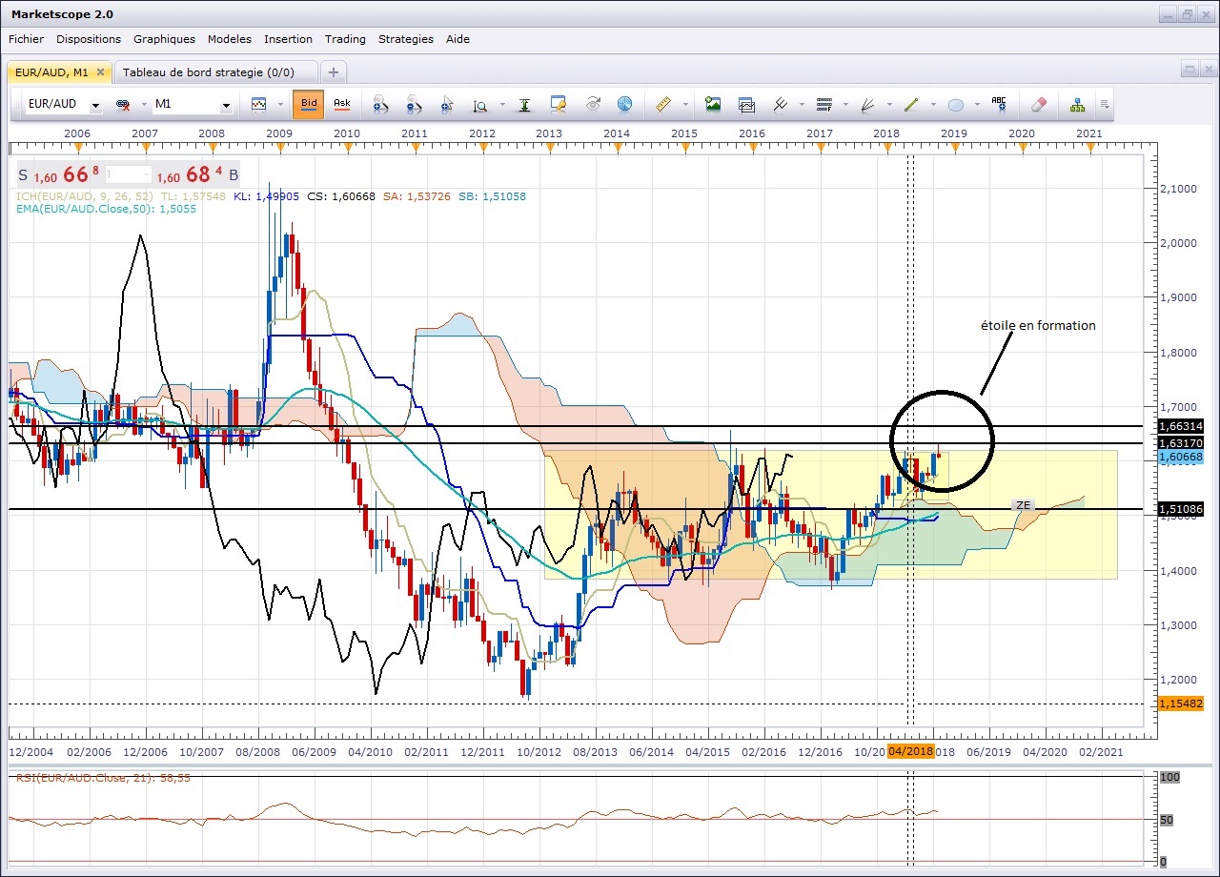Toggle Bid price display
This screenshot has height=877, width=1220.
(309, 104)
